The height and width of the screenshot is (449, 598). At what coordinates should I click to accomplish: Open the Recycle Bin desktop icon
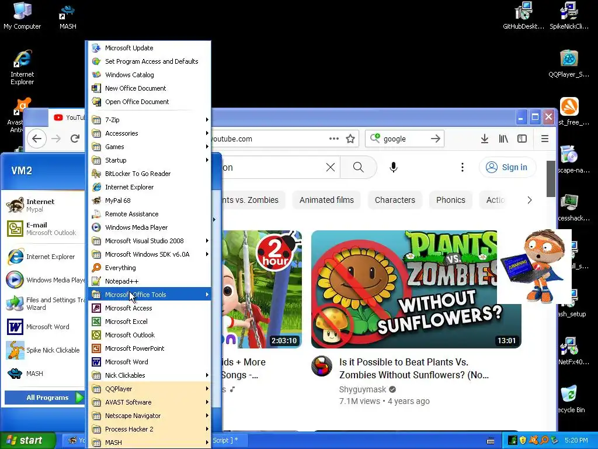[x=570, y=399]
